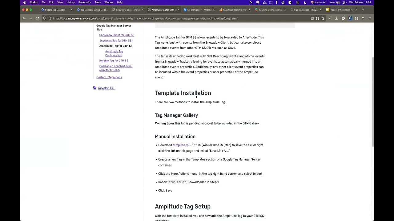Open the Window menu
The height and width of the screenshot is (221, 394).
click(x=109, y=2)
